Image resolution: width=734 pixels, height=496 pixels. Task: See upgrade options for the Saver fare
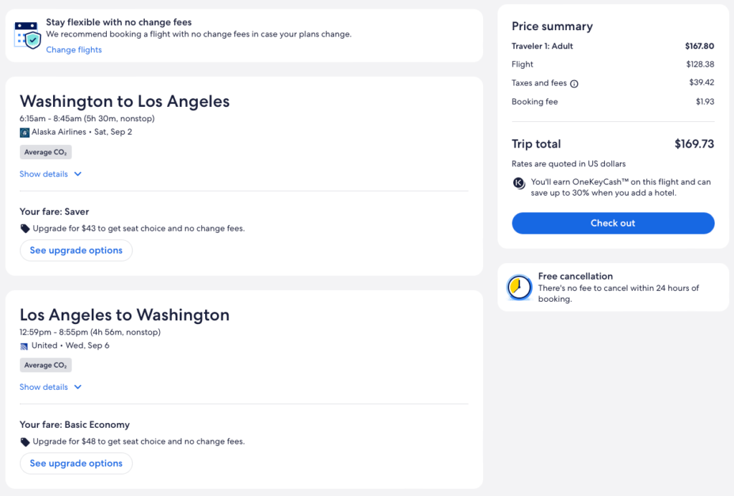tap(76, 251)
